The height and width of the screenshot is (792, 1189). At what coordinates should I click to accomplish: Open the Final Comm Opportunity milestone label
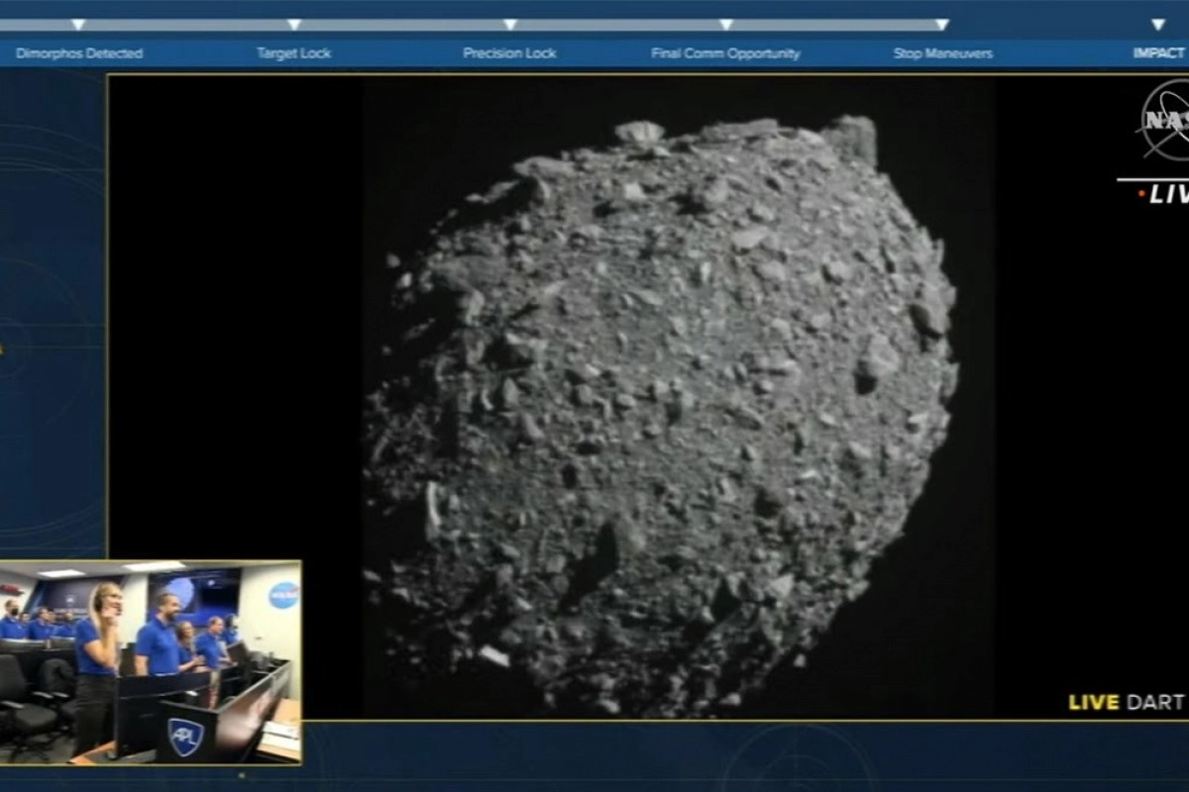pyautogui.click(x=725, y=53)
